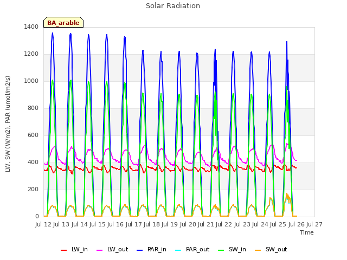Click the Jul 18 x-axis tick label
Screen dimensions: 347x260
click(x=152, y=224)
